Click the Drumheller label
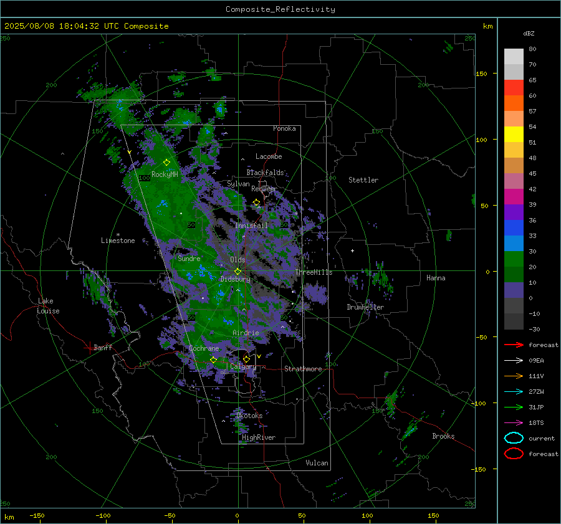Viewport: 561px width, 524px height. click(365, 307)
